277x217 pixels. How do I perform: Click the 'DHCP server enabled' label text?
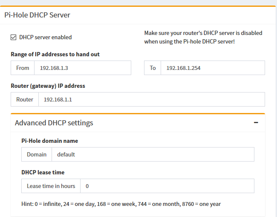pyautogui.click(x=45, y=38)
